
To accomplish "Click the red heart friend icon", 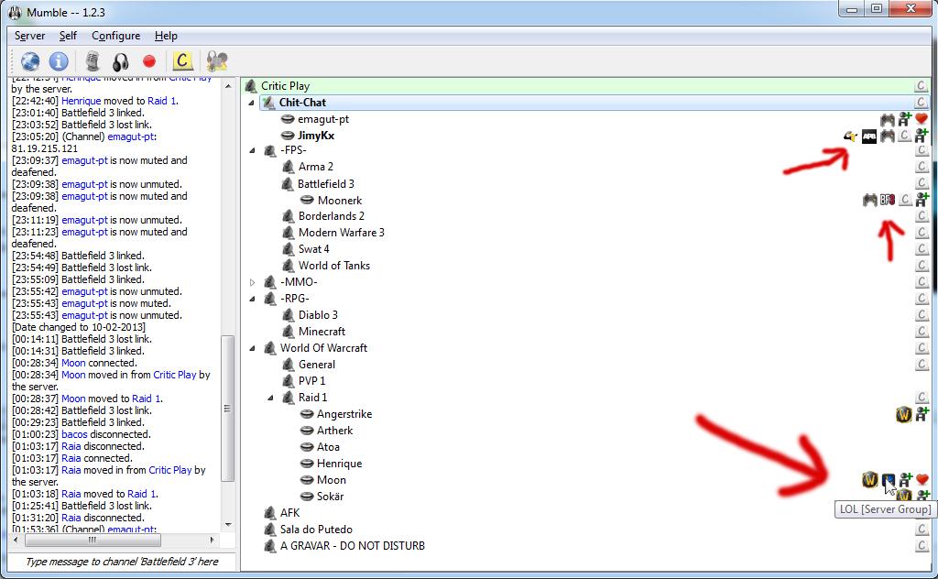I will [x=921, y=118].
